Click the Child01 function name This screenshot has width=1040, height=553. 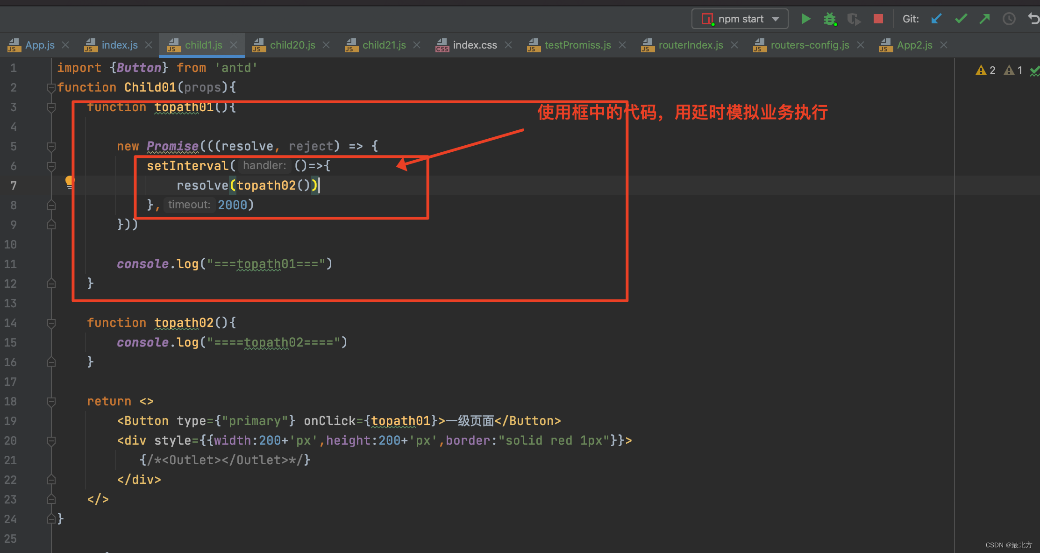[x=150, y=88]
